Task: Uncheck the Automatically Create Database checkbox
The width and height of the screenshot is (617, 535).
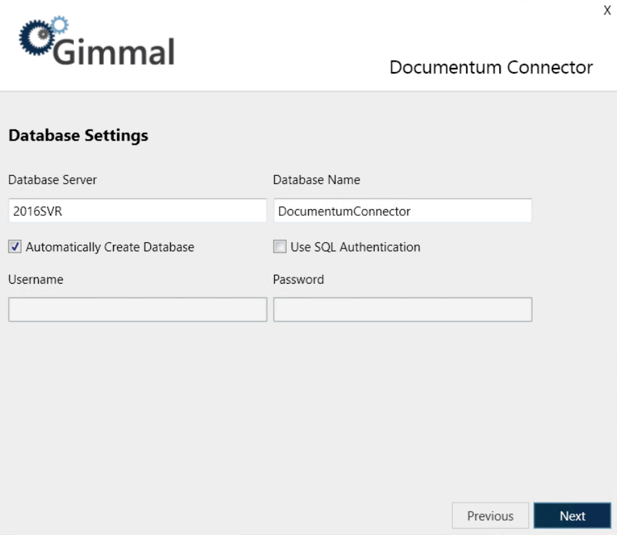Action: click(15, 246)
